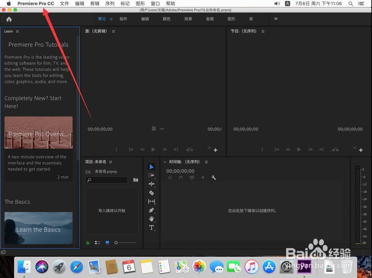Screen dimensions: 372x278
Task: Open Safari from the Dock
Action: (77, 266)
